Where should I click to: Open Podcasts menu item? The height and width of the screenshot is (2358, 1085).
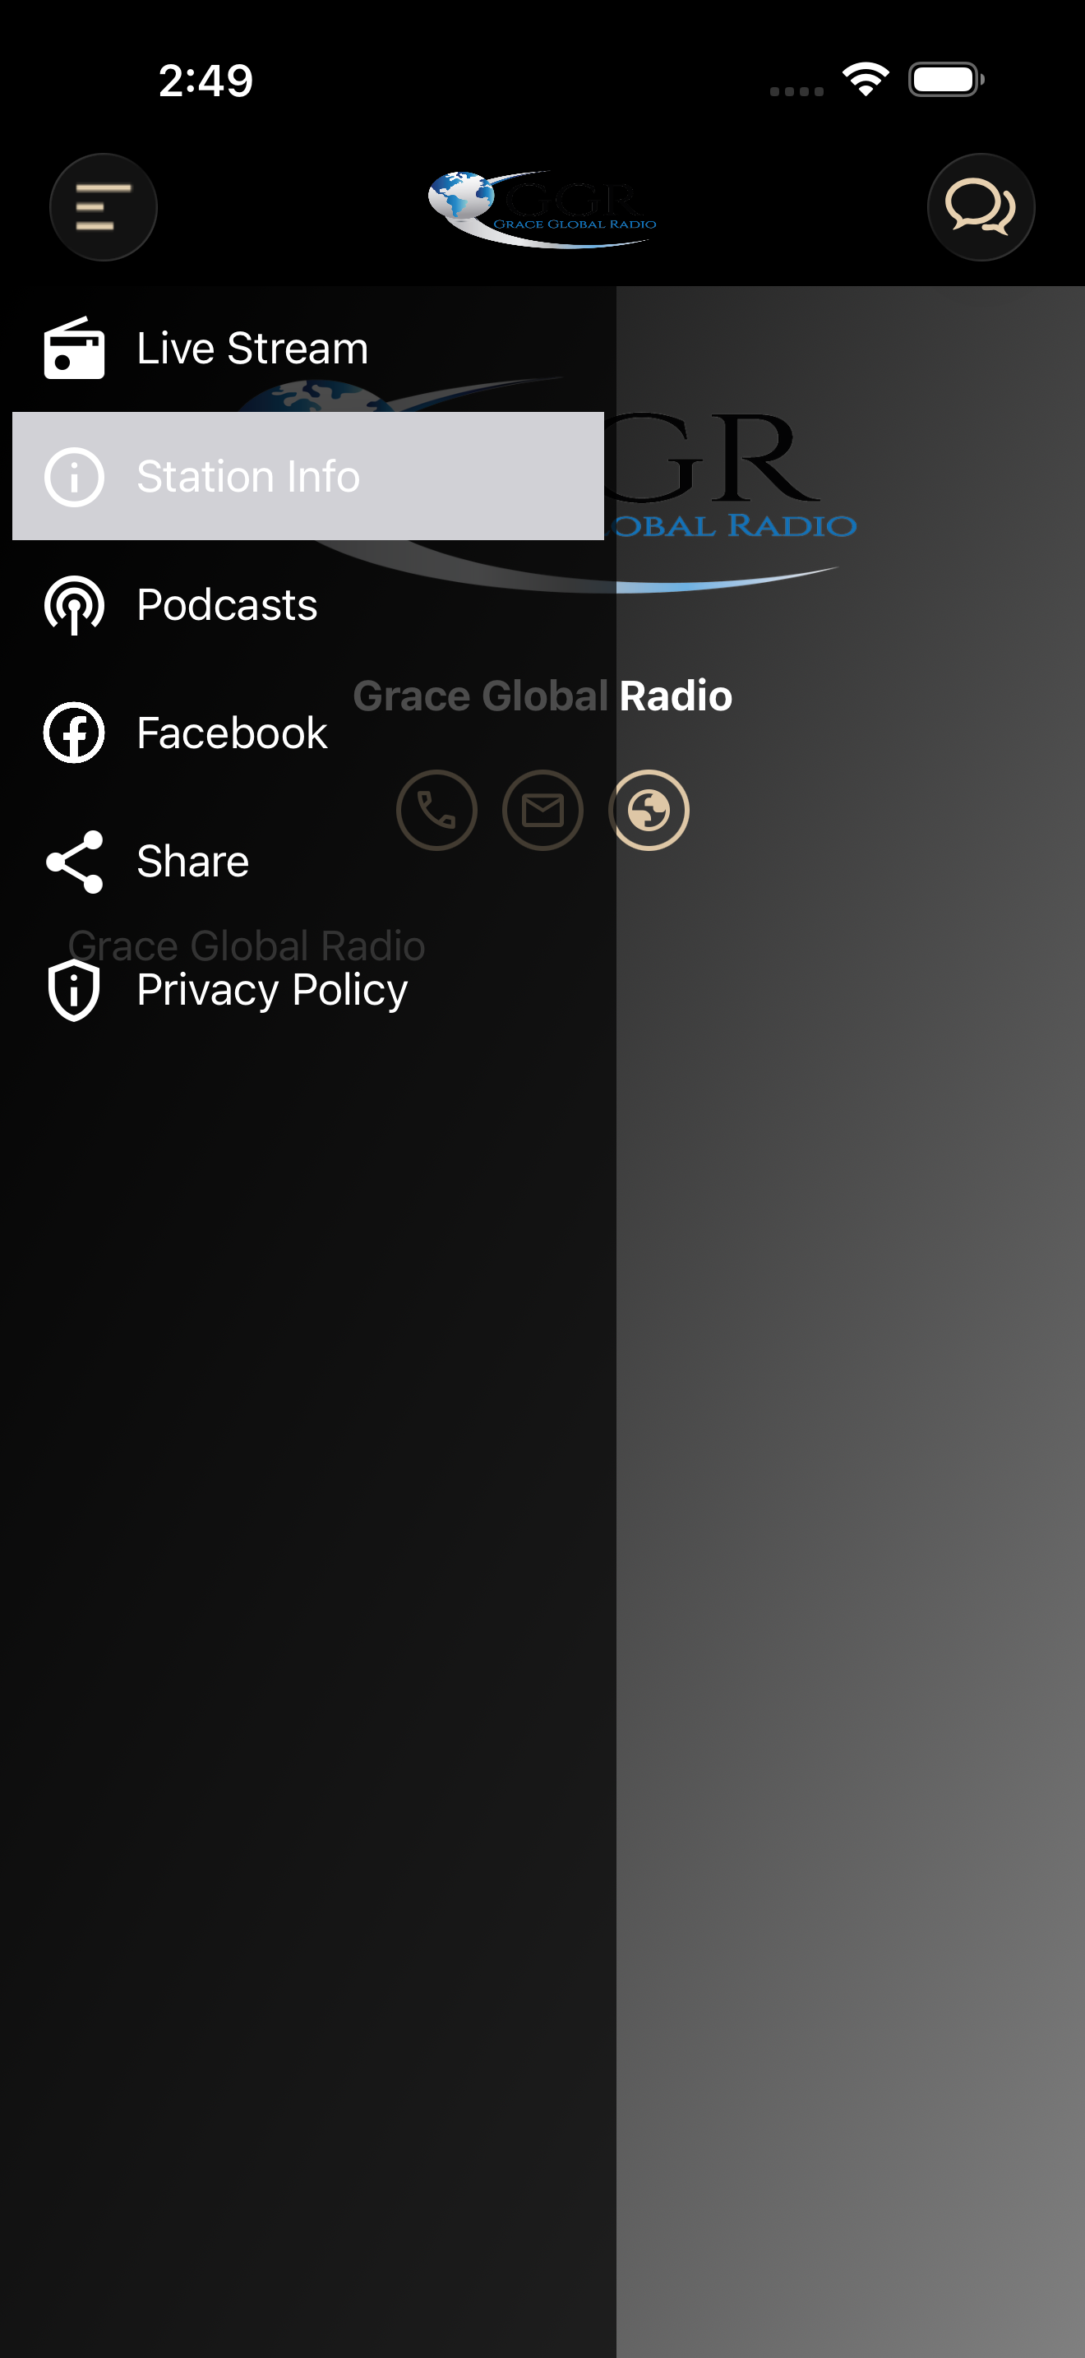(x=307, y=604)
